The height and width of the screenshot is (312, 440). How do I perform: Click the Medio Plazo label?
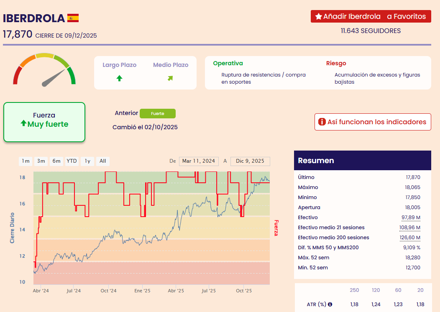pyautogui.click(x=171, y=65)
